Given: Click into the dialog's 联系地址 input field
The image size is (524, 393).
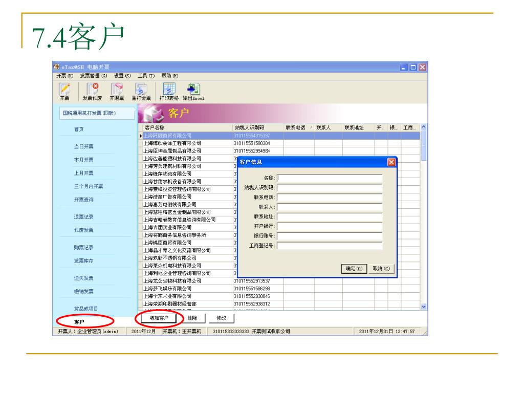Looking at the screenshot, I should (330, 217).
